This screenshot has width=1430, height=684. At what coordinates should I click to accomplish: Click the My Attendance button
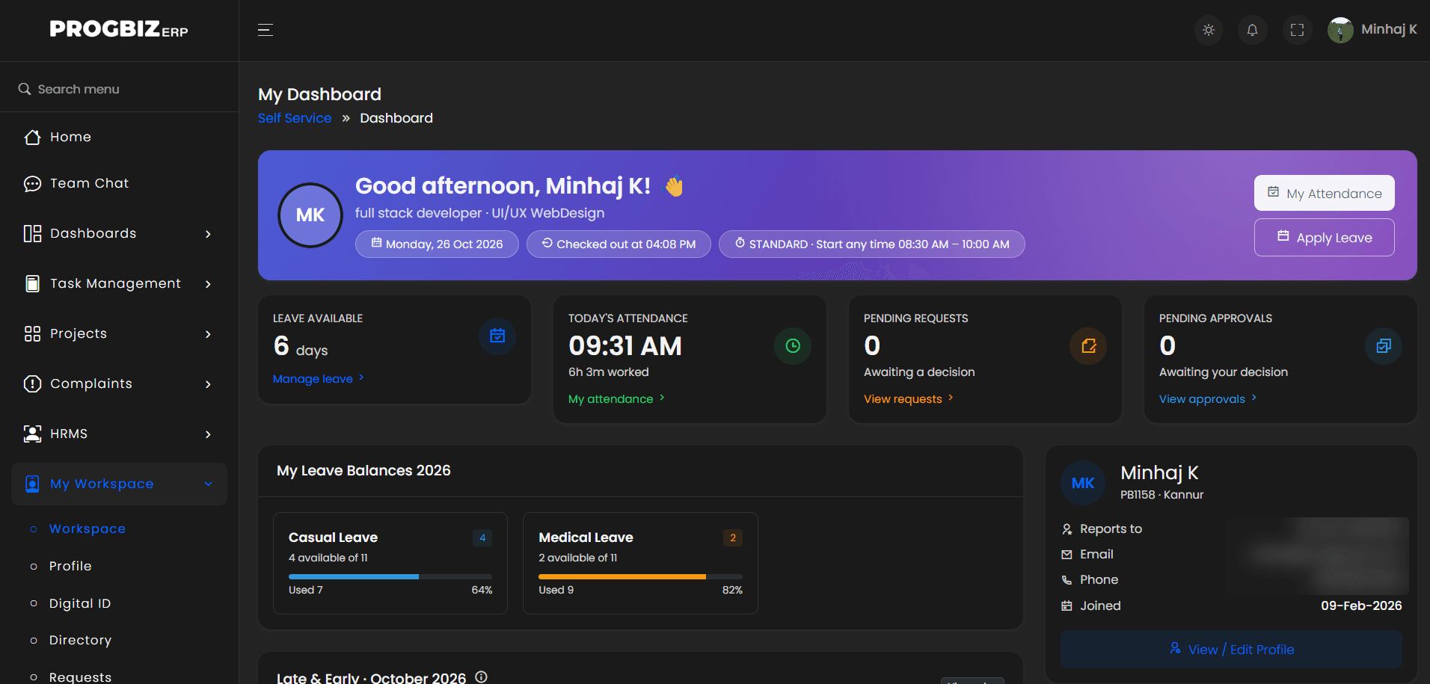pyautogui.click(x=1324, y=193)
